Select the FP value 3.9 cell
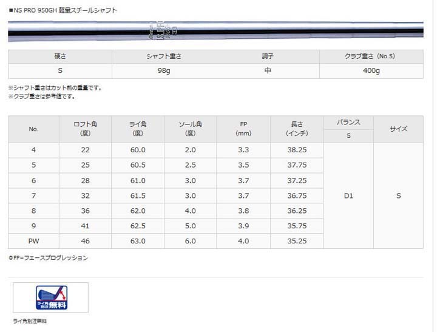Screen dimensions: 437x332 click(x=243, y=226)
